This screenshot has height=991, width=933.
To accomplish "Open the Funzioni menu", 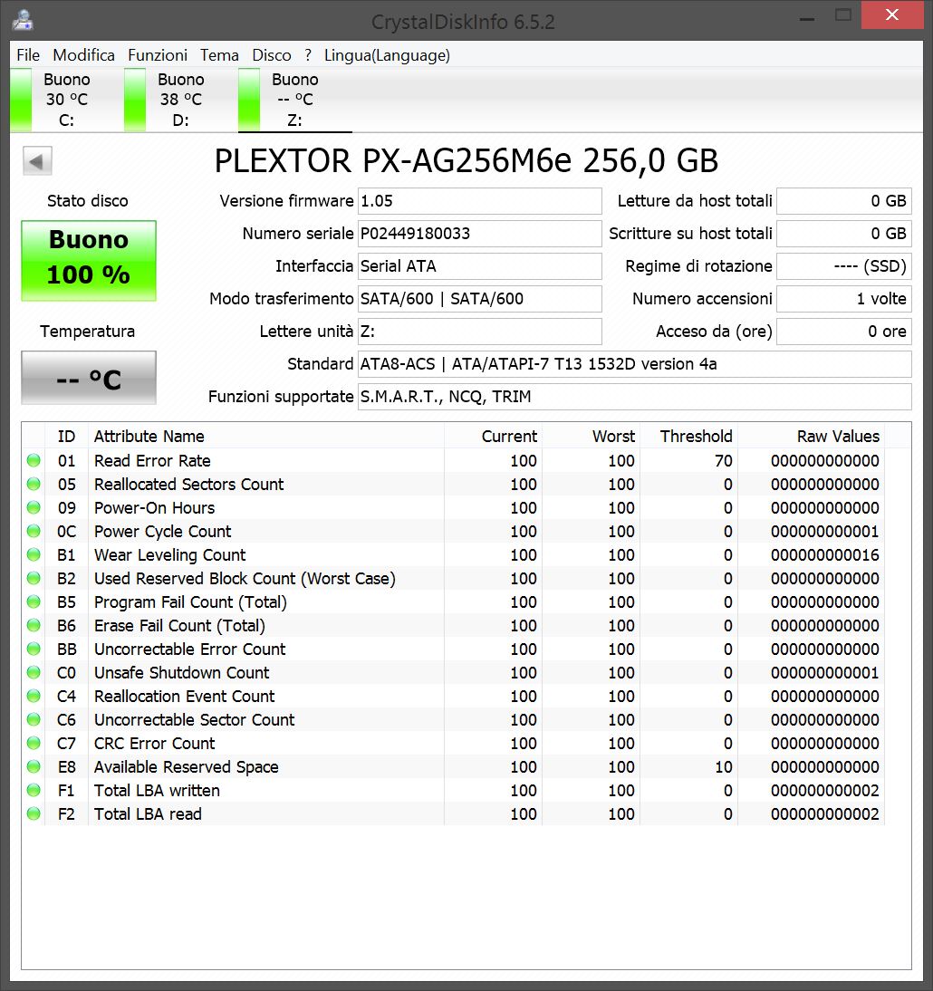I will tap(158, 55).
